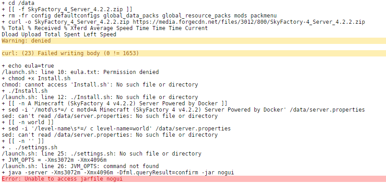Click the '+ . ./settings.sh' line

coord(30,147)
